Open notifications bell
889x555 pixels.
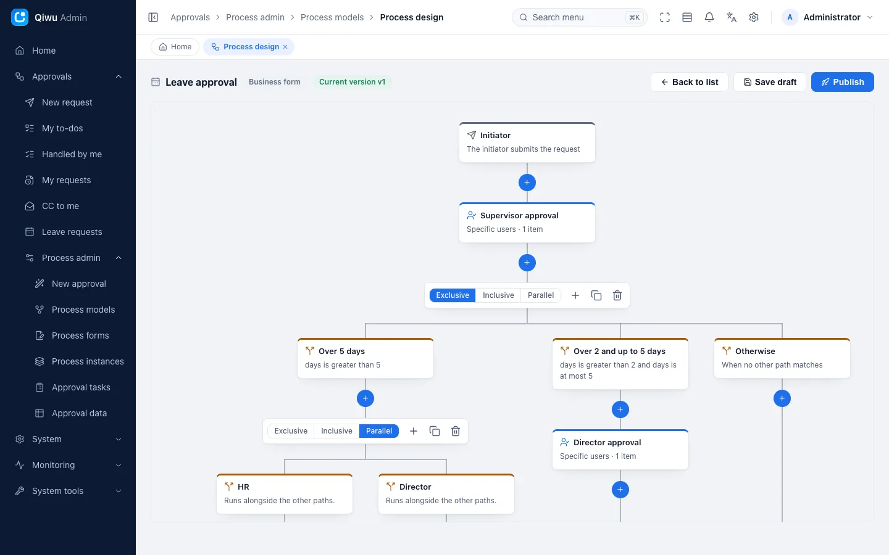pyautogui.click(x=709, y=17)
